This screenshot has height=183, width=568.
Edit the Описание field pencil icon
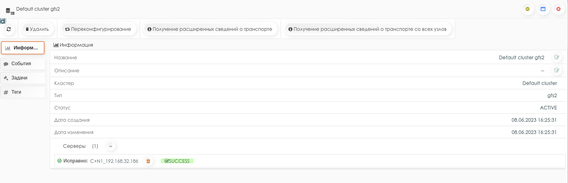pyautogui.click(x=557, y=70)
